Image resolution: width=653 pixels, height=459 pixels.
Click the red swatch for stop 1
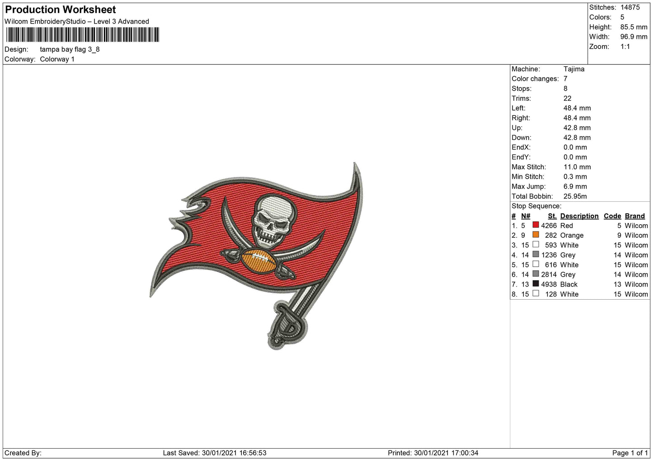(536, 225)
